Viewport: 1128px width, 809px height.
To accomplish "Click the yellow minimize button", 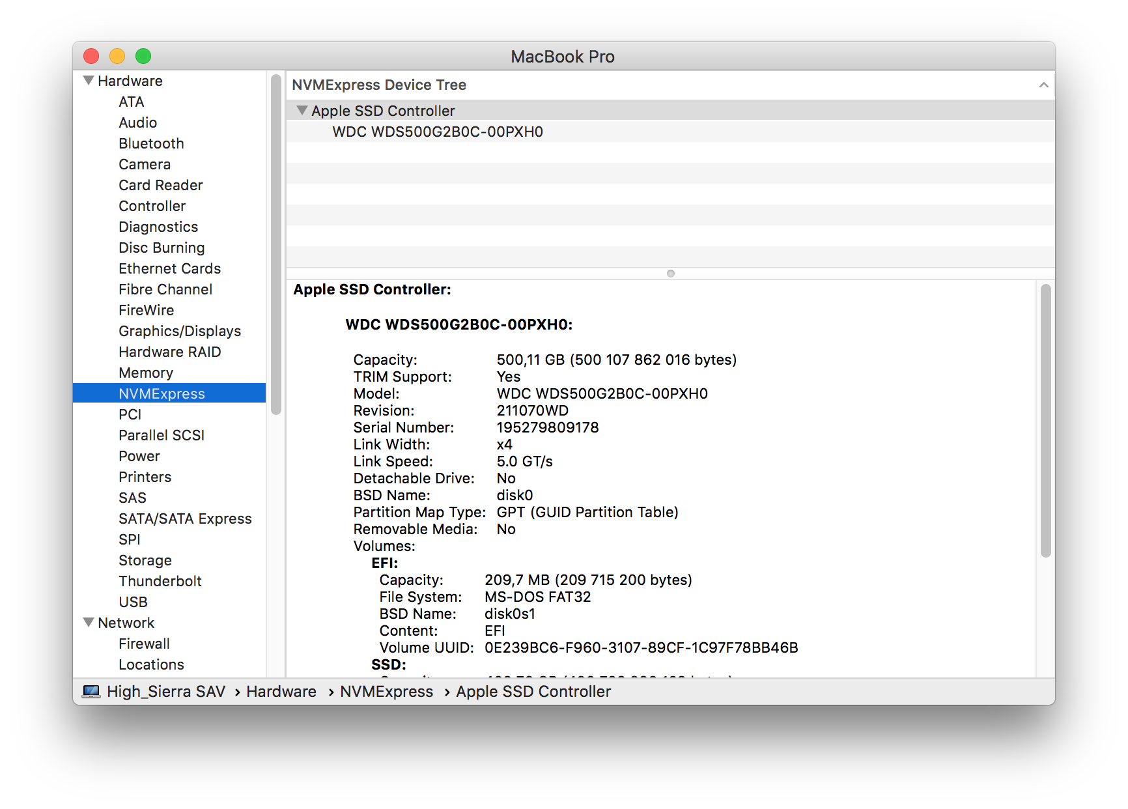I will (117, 56).
